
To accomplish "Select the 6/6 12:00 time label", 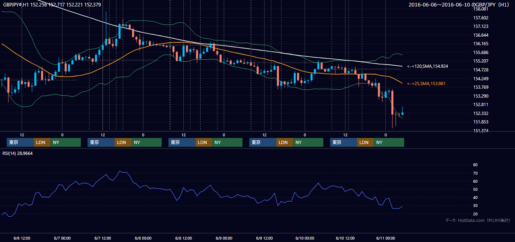I will (22, 238).
